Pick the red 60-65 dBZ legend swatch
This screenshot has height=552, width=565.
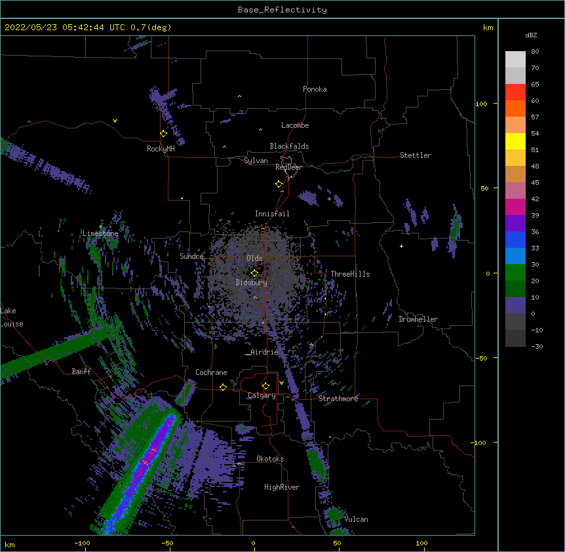click(x=515, y=92)
